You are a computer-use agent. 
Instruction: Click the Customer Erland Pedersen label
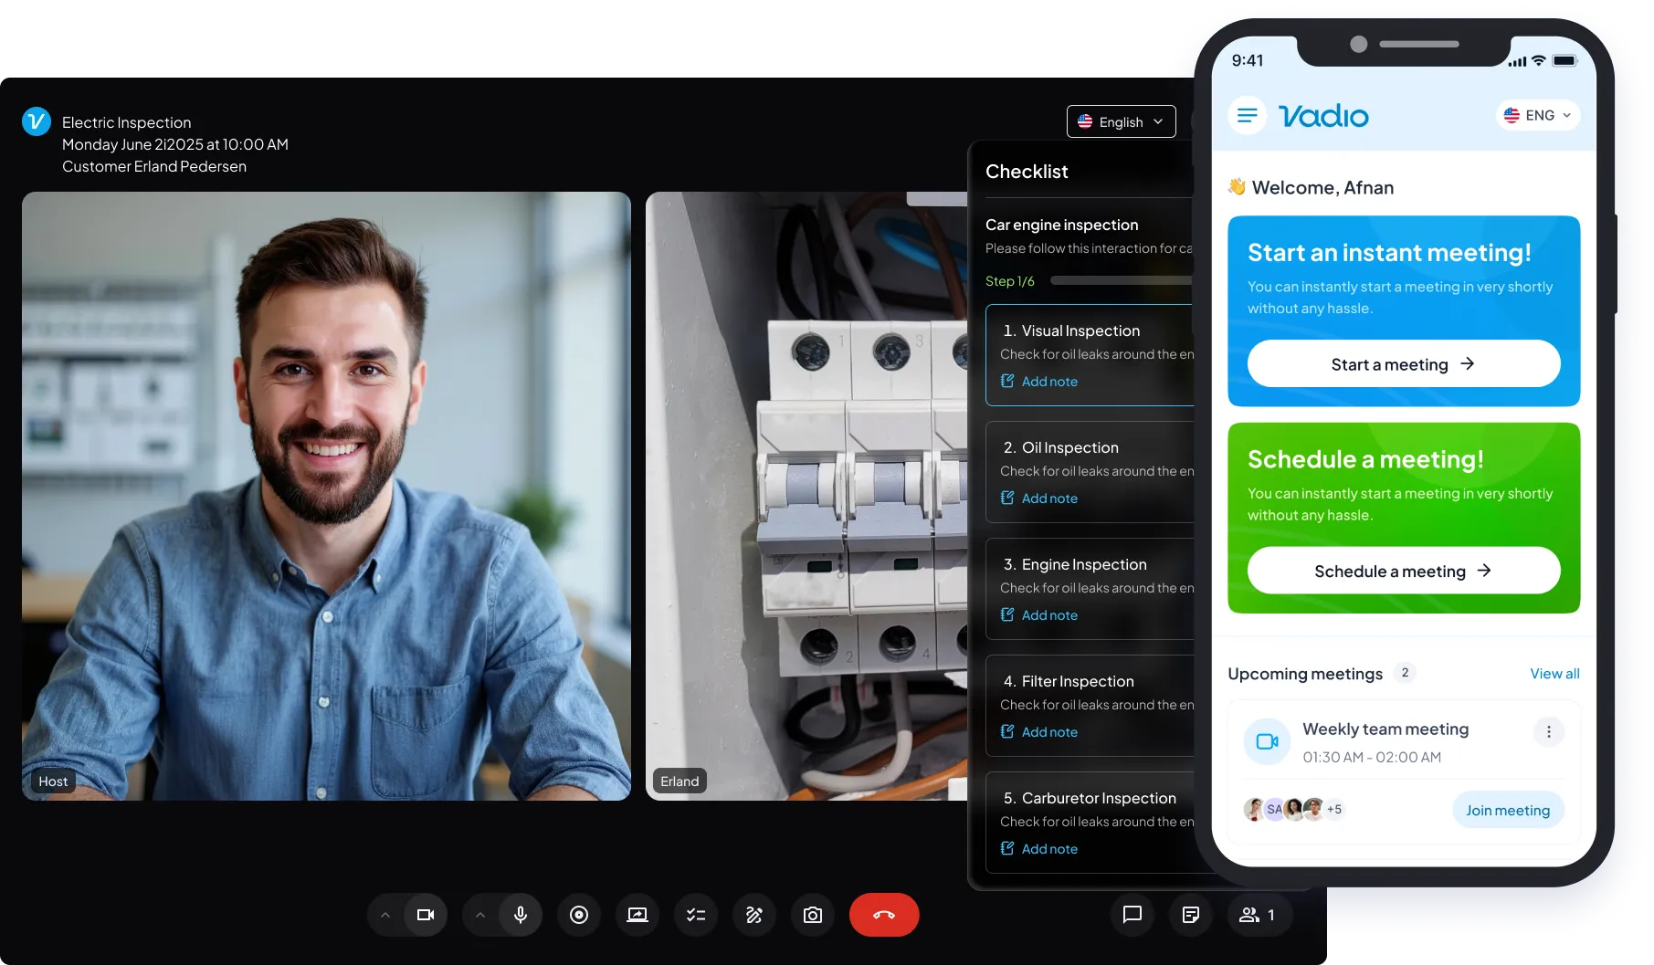coord(154,166)
